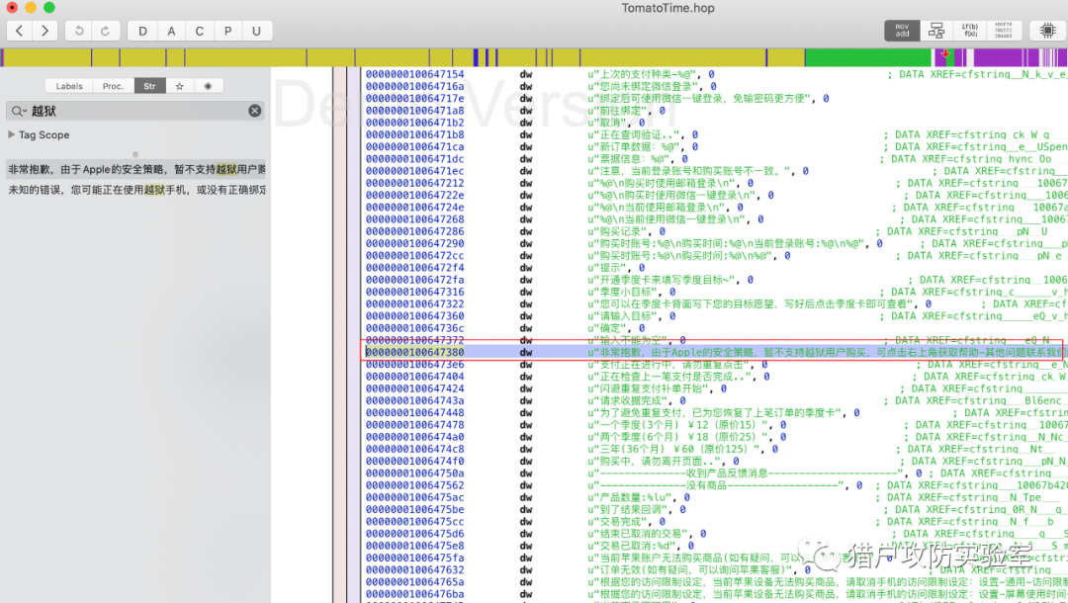Open search options magnifier dropdown
Image resolution: width=1068 pixels, height=603 pixels.
pos(19,111)
